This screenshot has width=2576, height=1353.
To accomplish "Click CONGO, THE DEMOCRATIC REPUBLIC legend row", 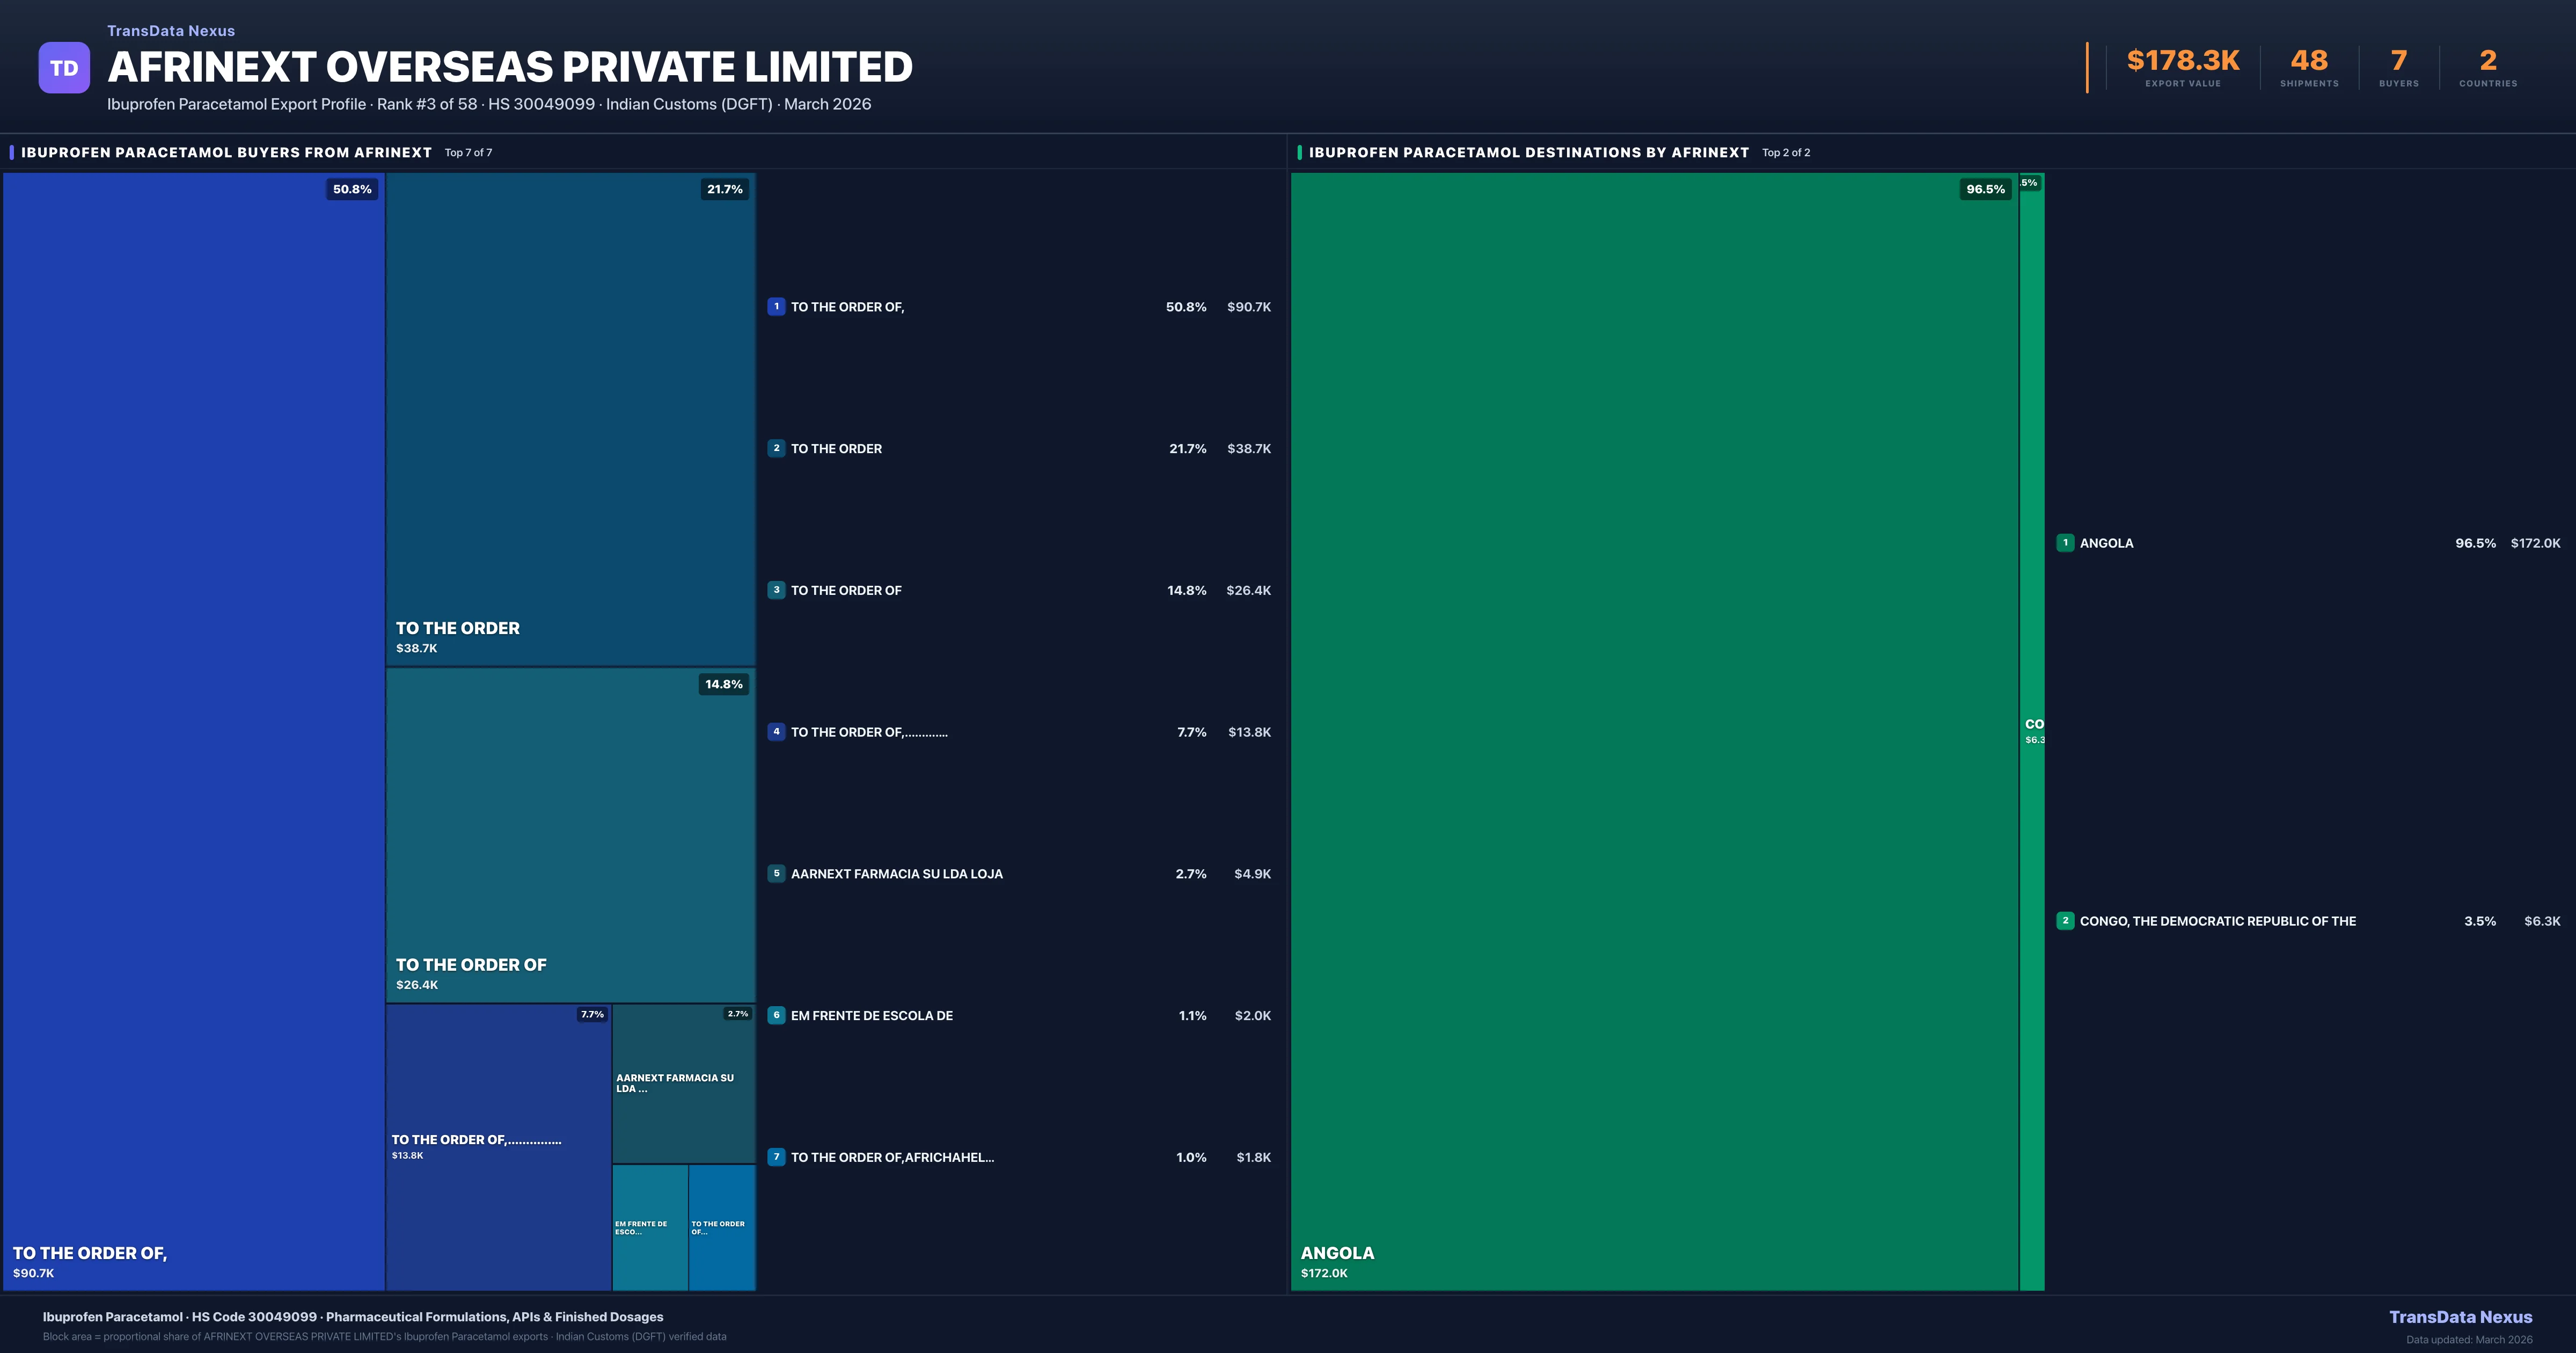I will pos(2217,921).
